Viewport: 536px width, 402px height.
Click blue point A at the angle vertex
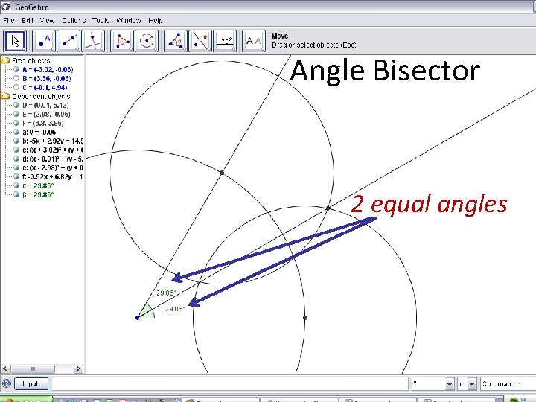pos(138,318)
